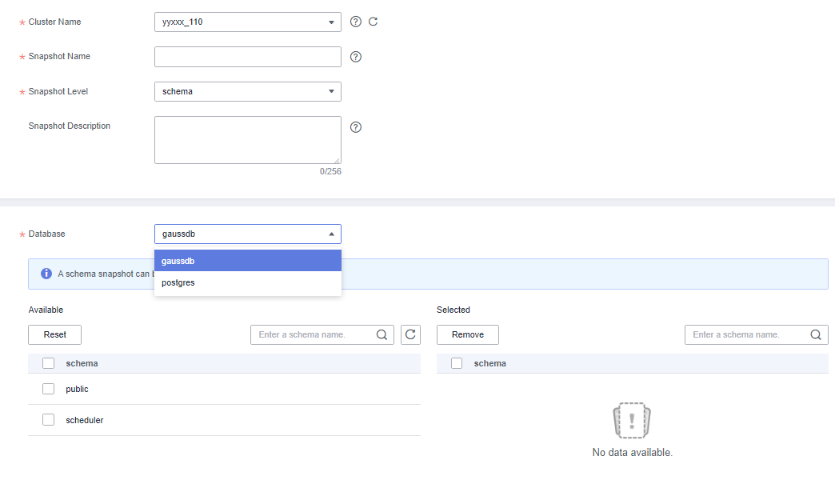Click the blue info icon in notice bar
The width and height of the screenshot is (835, 484).
click(x=46, y=274)
